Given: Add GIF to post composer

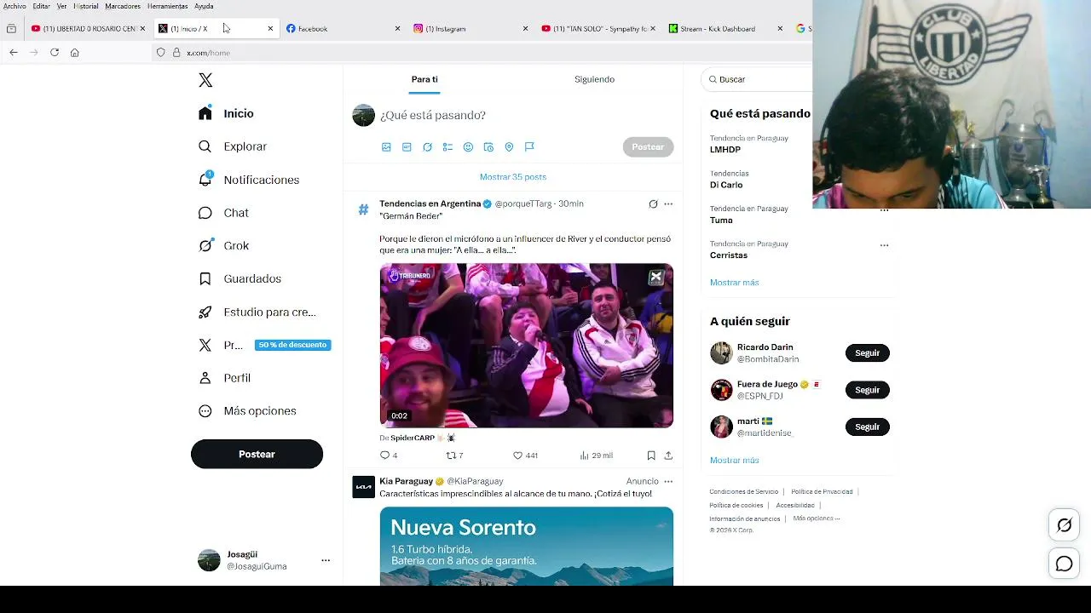Looking at the screenshot, I should pyautogui.click(x=407, y=147).
